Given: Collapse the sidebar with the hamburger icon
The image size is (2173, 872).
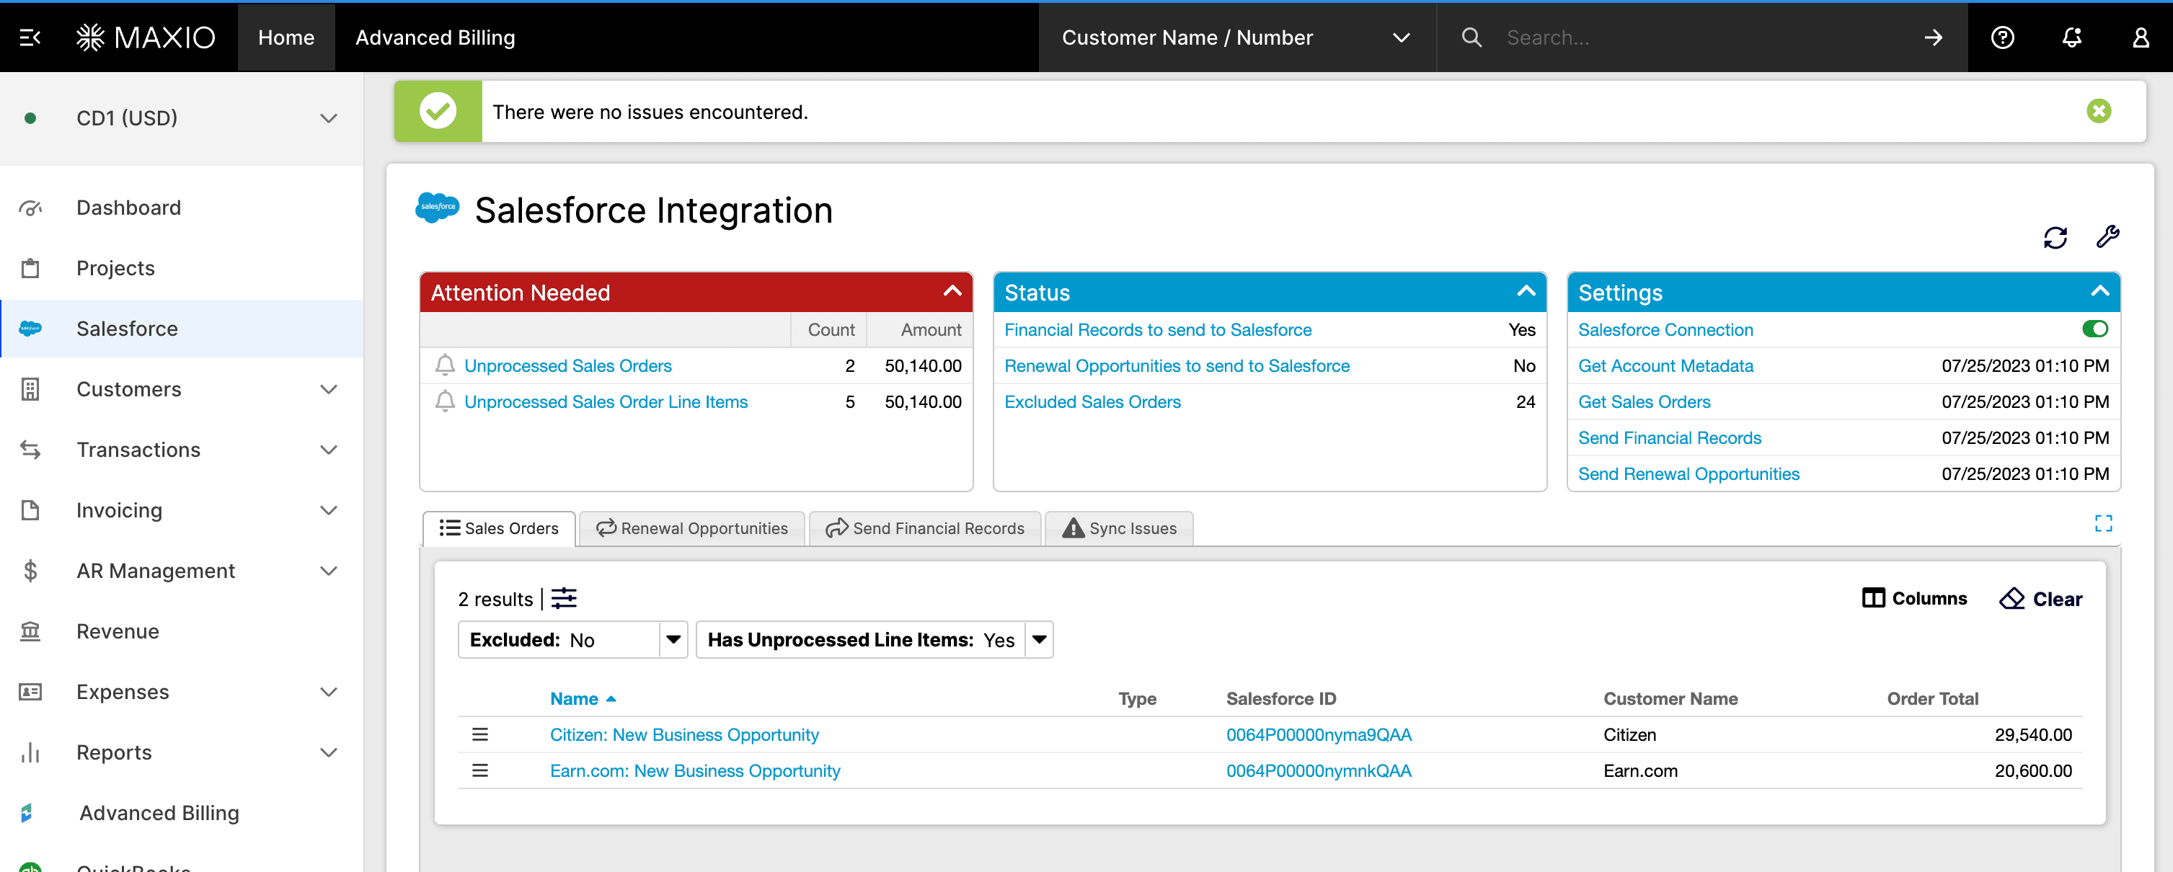Looking at the screenshot, I should pos(30,38).
